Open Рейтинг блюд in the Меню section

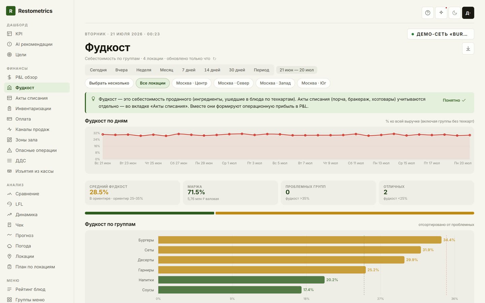pyautogui.click(x=37, y=289)
